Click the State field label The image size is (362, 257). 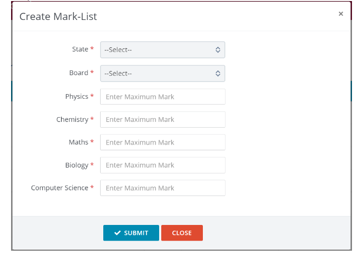(80, 49)
